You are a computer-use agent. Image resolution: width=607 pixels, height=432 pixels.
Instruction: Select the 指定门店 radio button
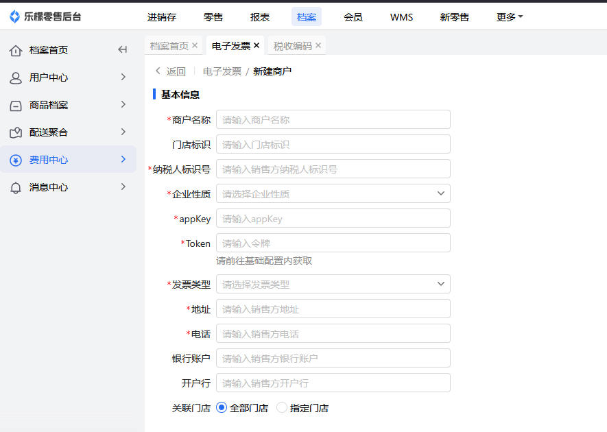(282, 407)
